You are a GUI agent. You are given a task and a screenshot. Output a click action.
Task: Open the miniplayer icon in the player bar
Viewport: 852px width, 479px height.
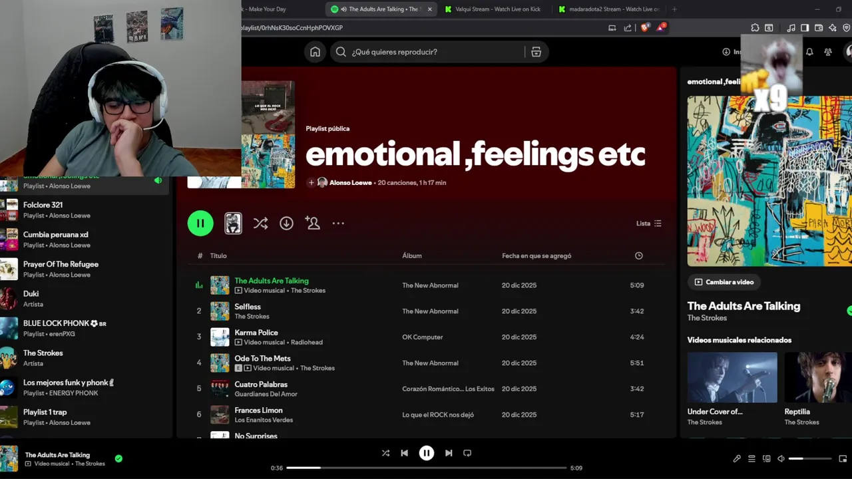(843, 459)
